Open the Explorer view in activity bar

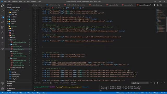click(x=2, y=5)
